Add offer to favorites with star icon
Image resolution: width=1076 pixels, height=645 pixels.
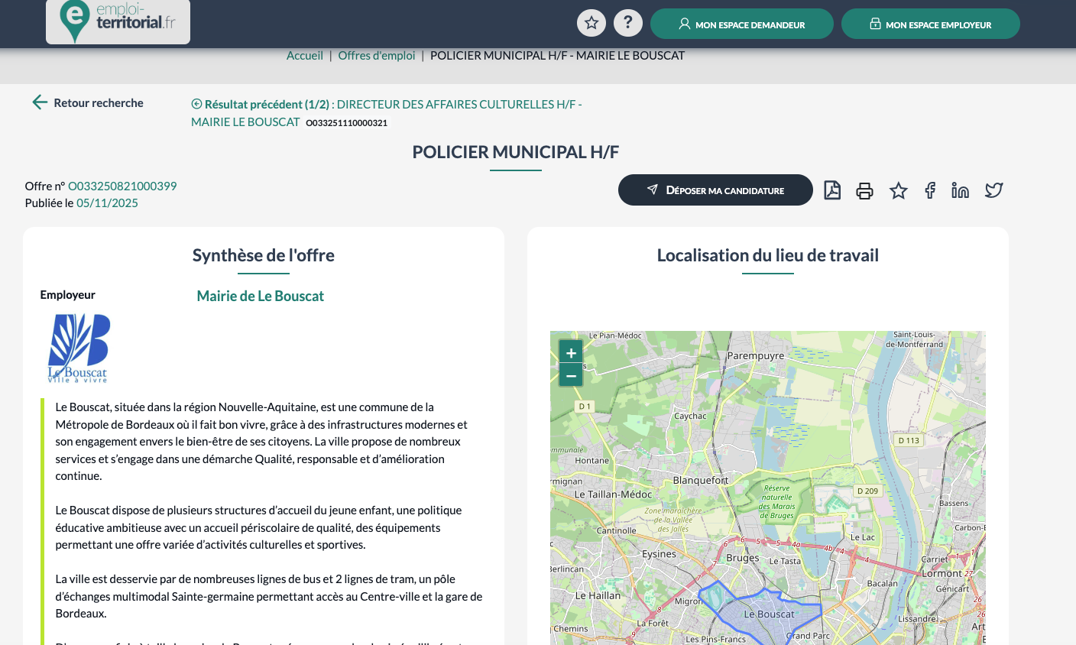point(898,191)
